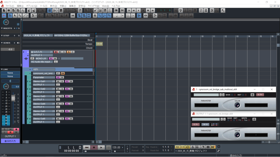Click the undo arrow icon
The height and width of the screenshot is (157, 280).
tap(33, 16)
